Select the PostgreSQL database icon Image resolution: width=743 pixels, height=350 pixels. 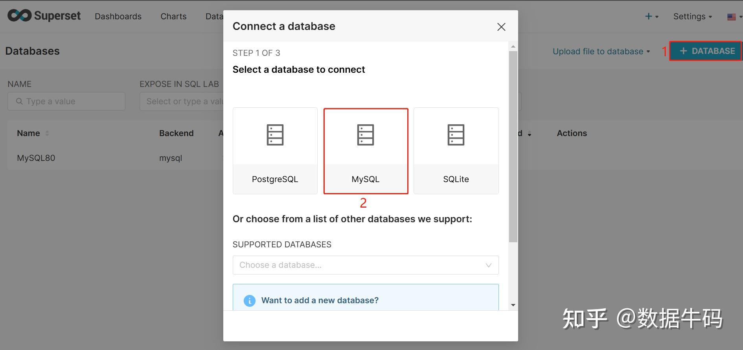pos(275,135)
